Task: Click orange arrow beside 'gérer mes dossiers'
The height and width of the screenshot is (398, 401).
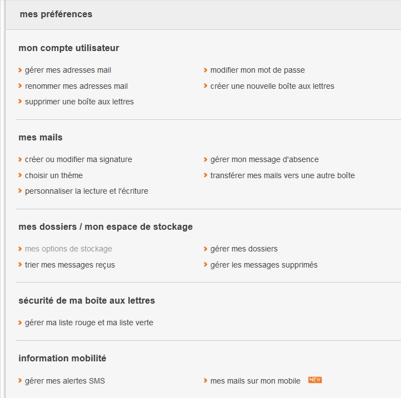Action: tap(205, 249)
